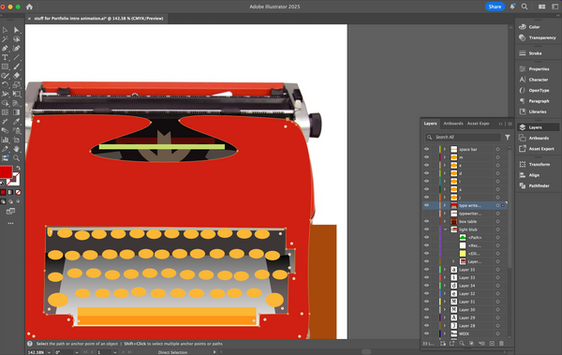Select the document tab for Portfolio animation file
This screenshot has height=355, width=562.
click(x=98, y=19)
